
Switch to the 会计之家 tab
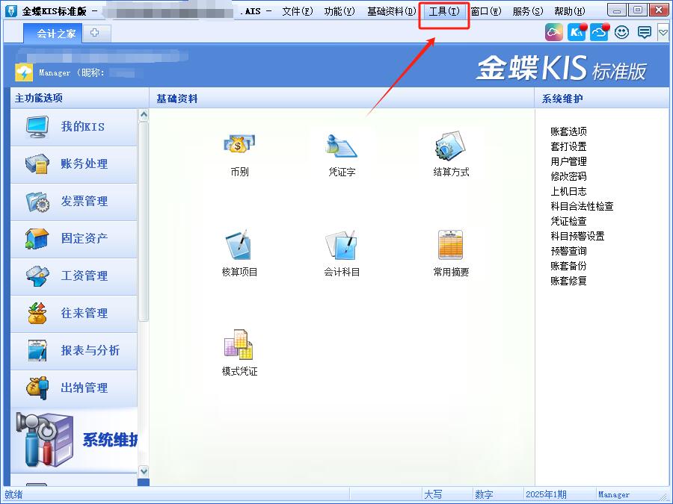[x=56, y=33]
